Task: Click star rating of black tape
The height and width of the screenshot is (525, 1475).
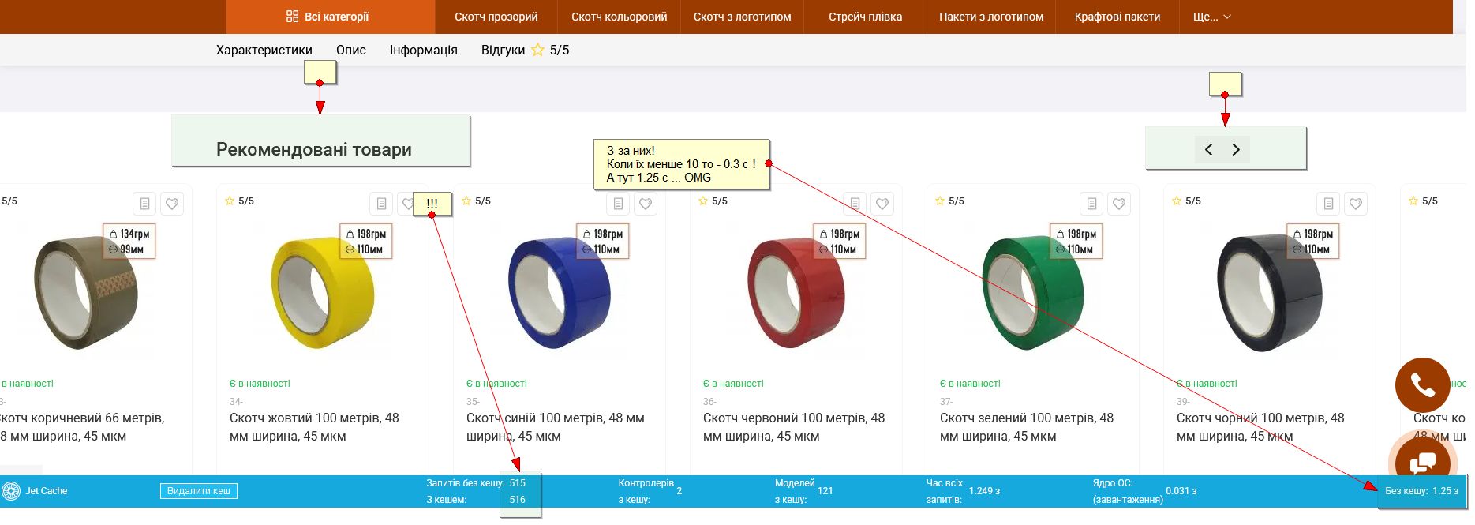Action: click(x=1187, y=201)
